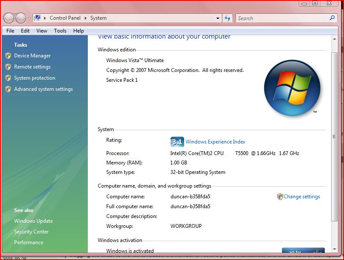Click the shield icon beside System protection

coord(8,78)
